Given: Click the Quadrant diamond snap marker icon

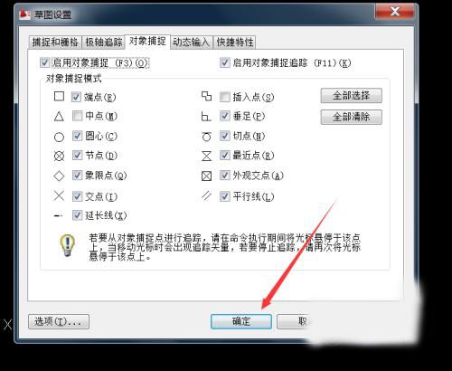Looking at the screenshot, I should point(59,176).
